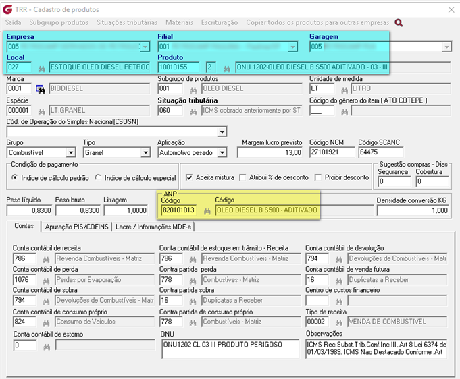Open lookup for Contra partida sobra 16
Screen dimensions: 460x379
pyautogui.click(x=193, y=301)
